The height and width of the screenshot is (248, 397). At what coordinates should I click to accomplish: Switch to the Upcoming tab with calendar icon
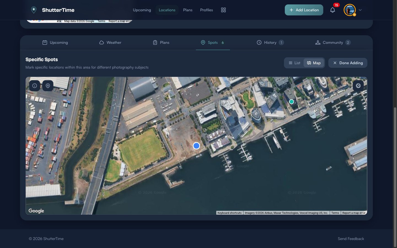point(55,42)
